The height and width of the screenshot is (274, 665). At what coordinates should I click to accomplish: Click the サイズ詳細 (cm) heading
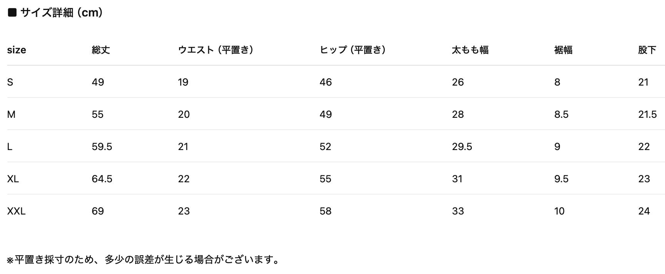click(x=62, y=13)
